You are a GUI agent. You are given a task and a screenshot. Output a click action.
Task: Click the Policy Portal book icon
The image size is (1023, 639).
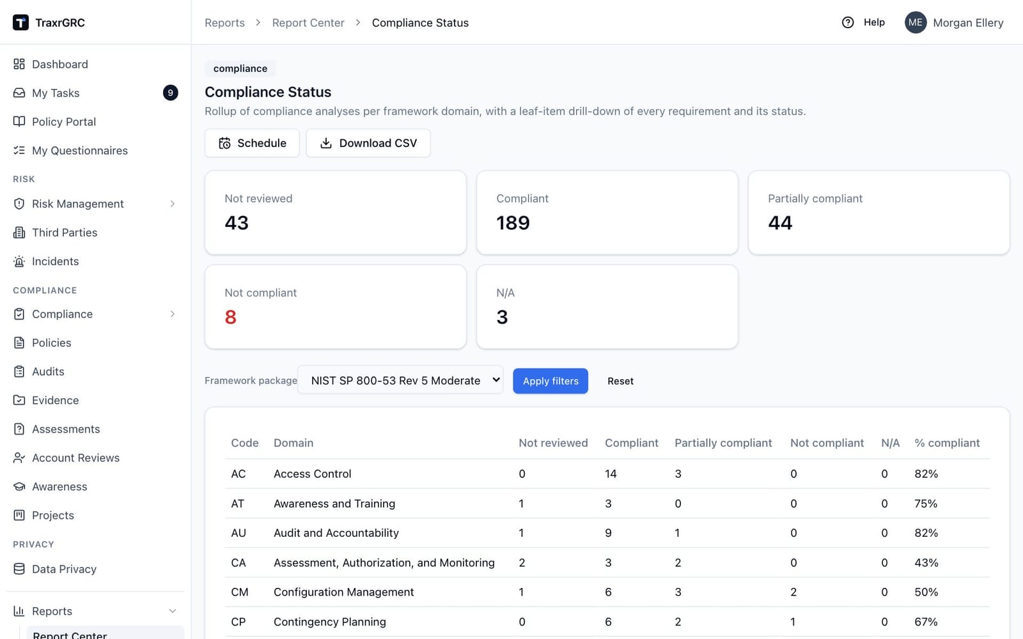point(19,121)
